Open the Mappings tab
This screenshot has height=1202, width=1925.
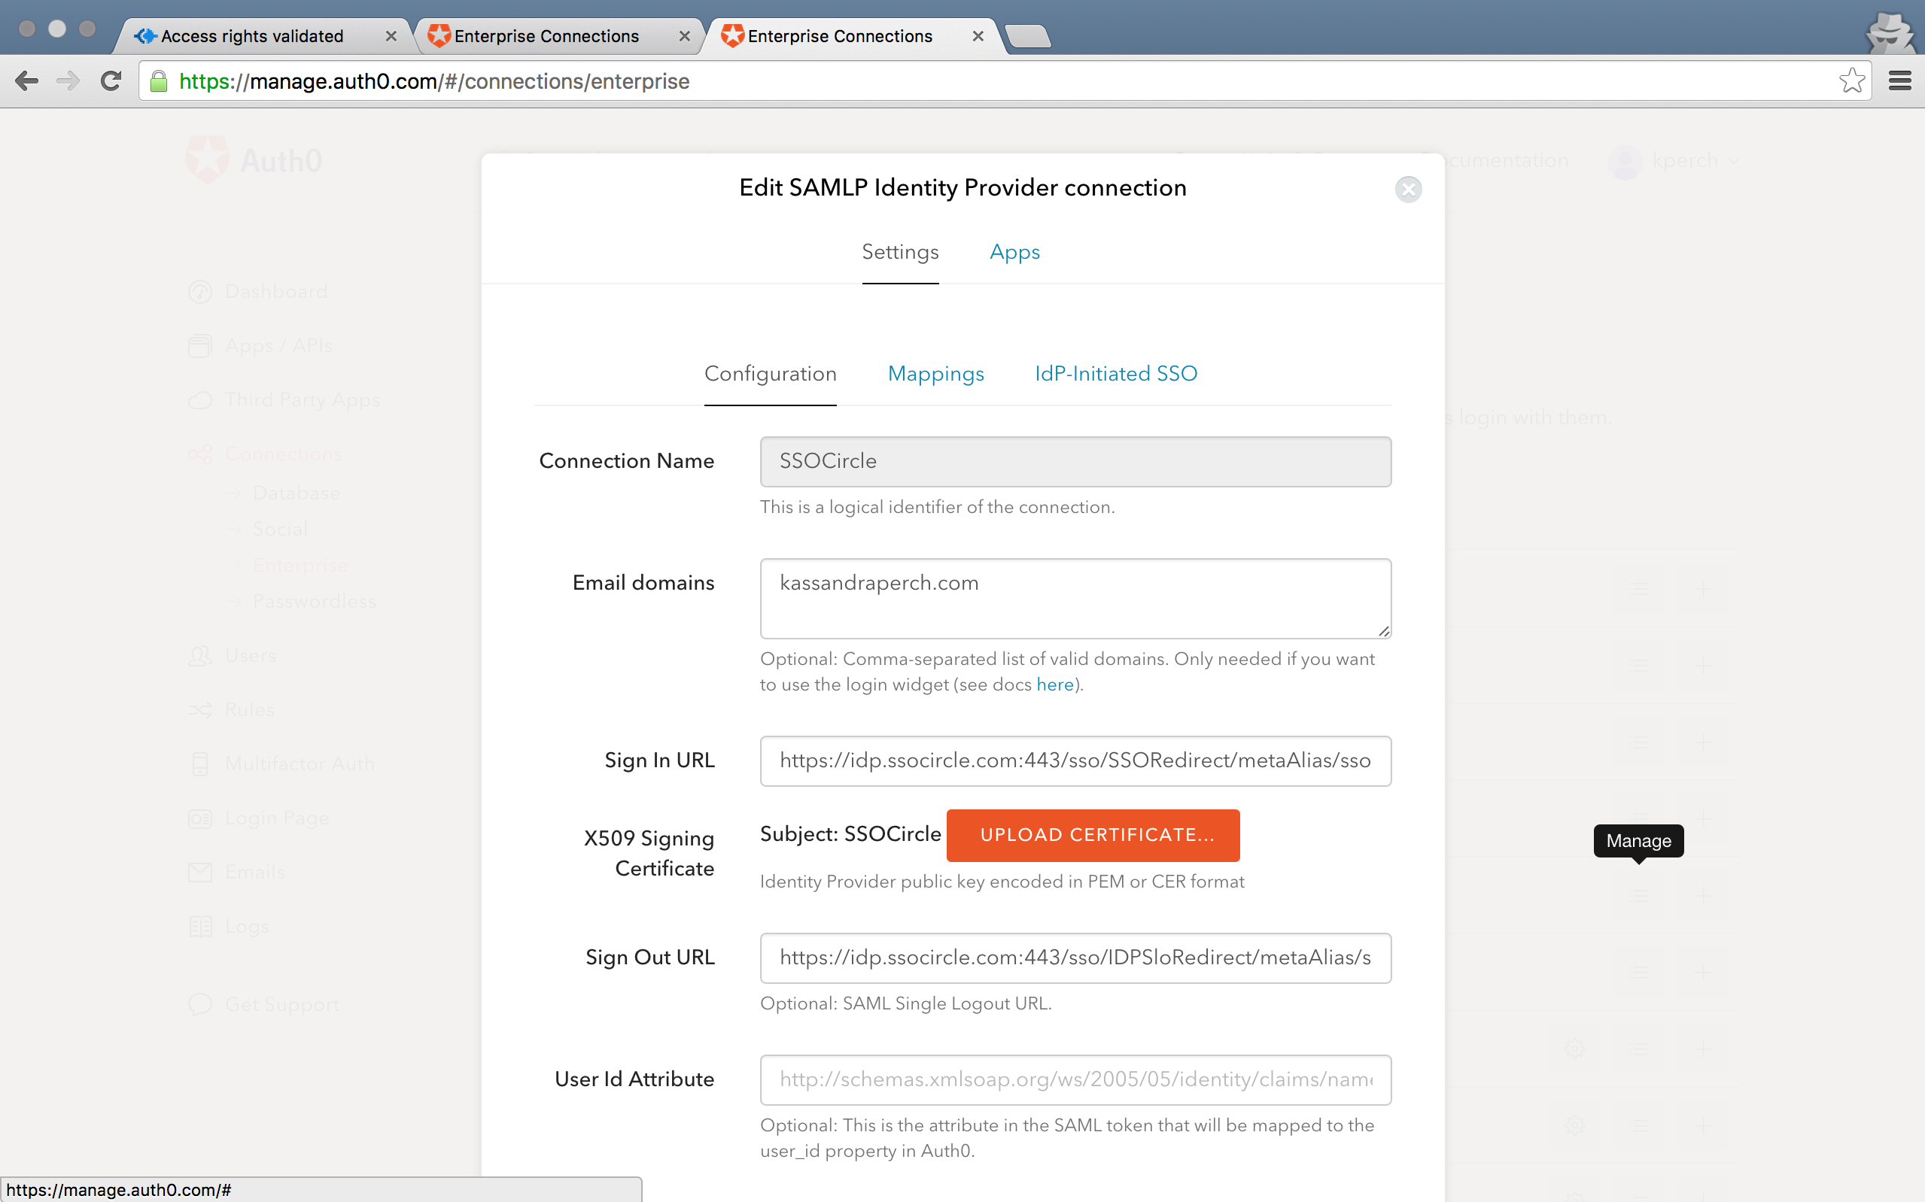pyautogui.click(x=935, y=374)
